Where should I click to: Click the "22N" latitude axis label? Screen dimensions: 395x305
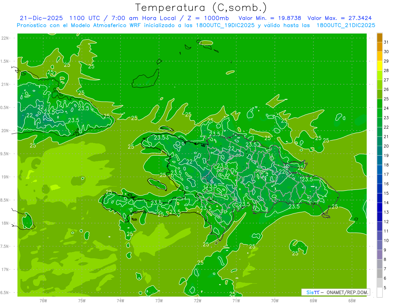click(5, 38)
